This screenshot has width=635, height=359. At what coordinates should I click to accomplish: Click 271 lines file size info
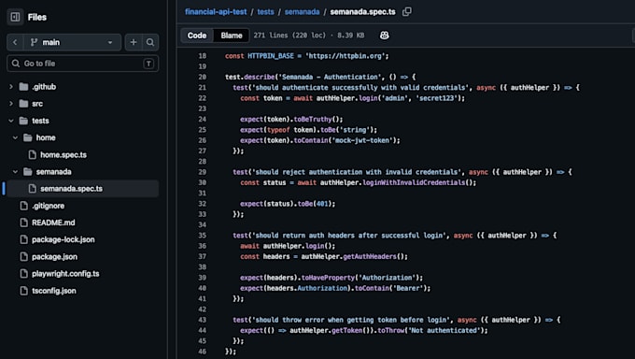tap(309, 36)
